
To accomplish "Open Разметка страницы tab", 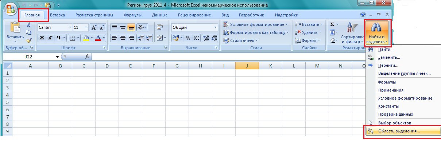I will click(94, 15).
